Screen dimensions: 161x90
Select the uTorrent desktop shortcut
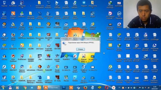[x=110, y=68]
